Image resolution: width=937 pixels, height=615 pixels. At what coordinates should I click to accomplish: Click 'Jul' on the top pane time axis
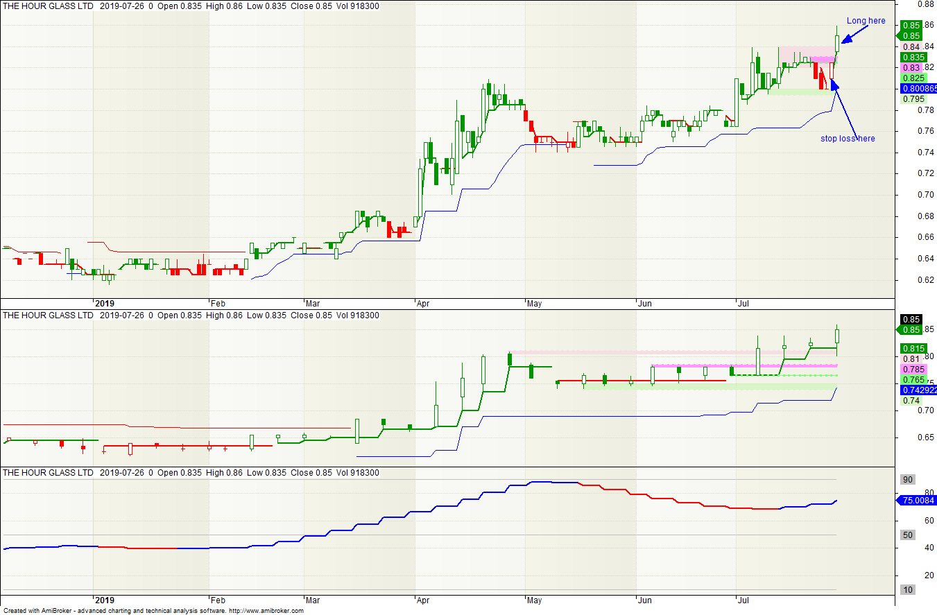[743, 304]
